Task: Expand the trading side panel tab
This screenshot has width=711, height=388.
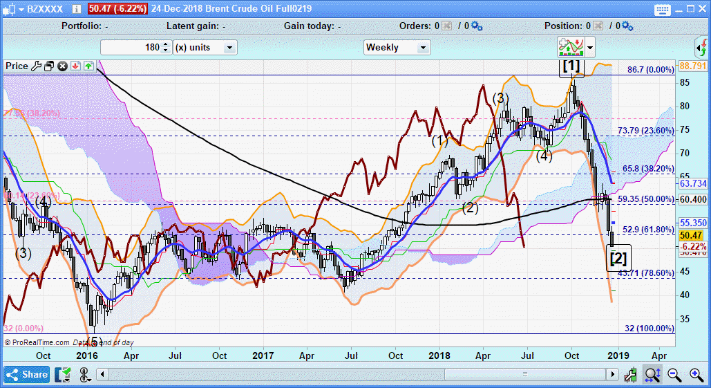Action: pyautogui.click(x=703, y=47)
